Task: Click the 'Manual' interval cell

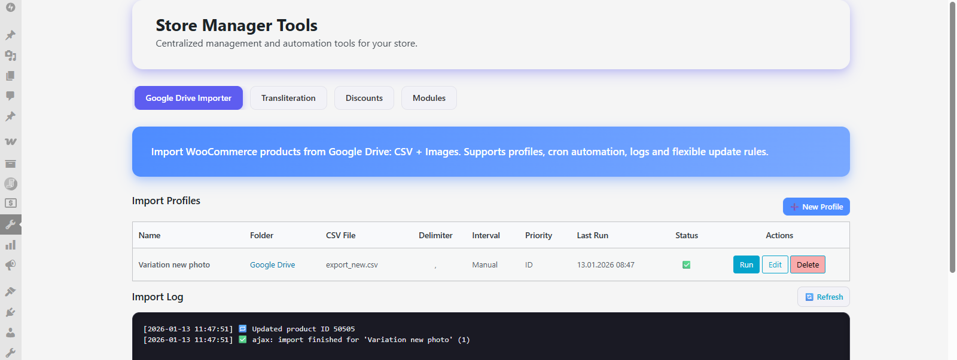Action: (484, 265)
